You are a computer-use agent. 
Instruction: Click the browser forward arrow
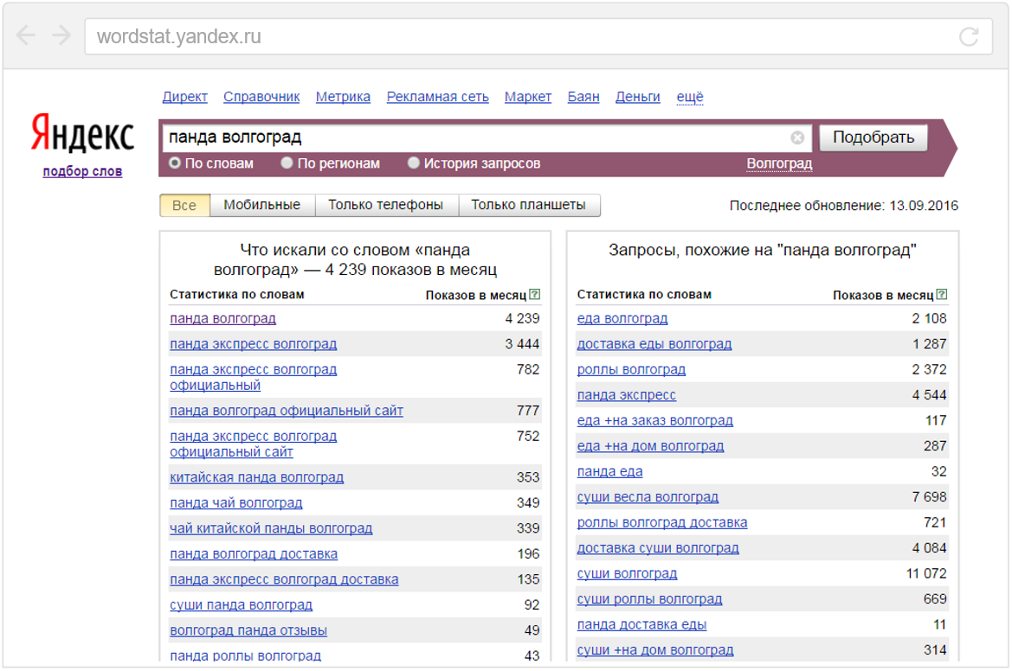(x=61, y=35)
